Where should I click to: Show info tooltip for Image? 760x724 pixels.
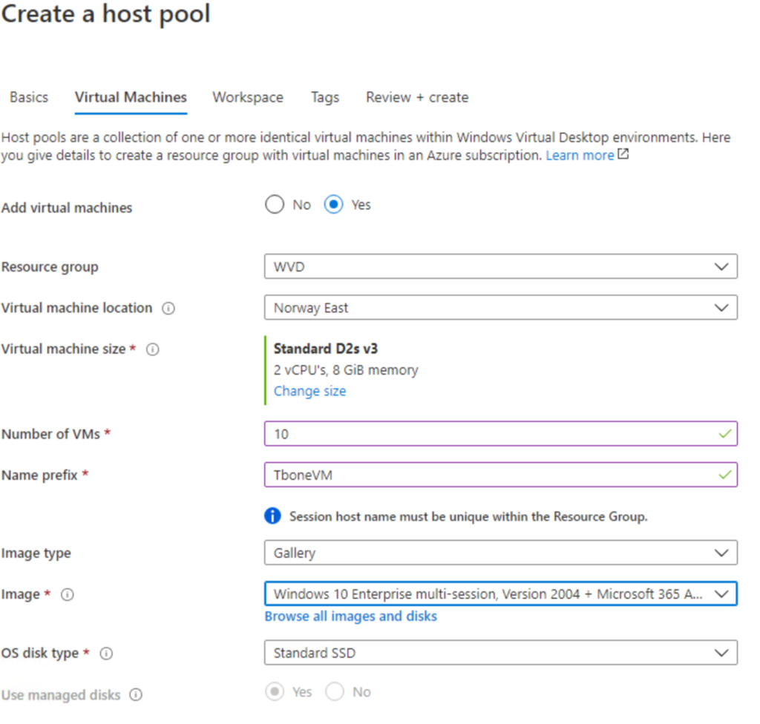[x=68, y=595]
